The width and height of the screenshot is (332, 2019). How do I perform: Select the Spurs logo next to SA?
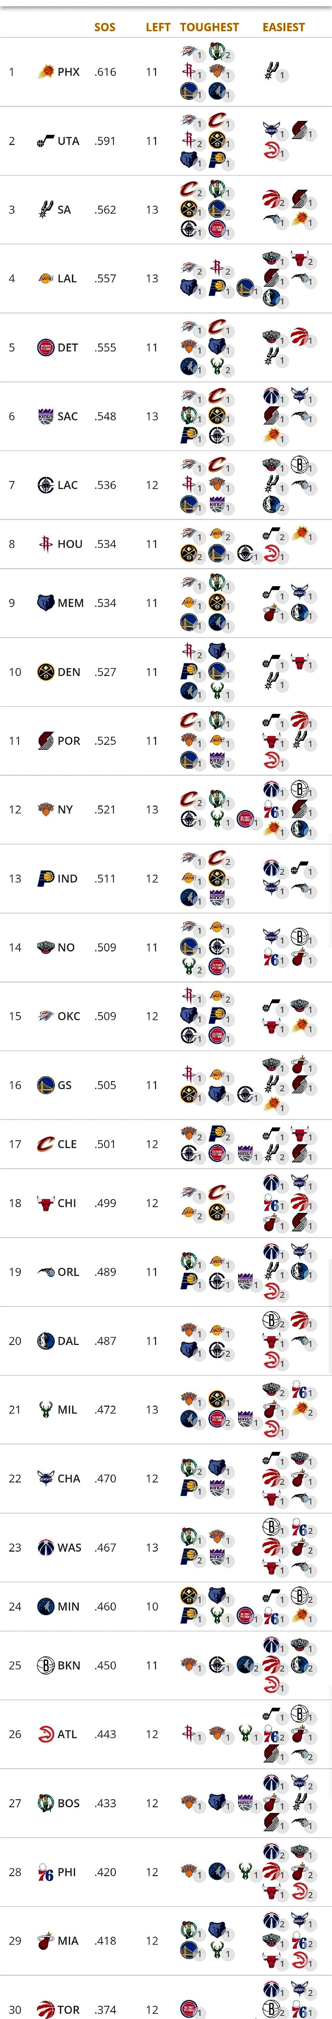tap(45, 210)
